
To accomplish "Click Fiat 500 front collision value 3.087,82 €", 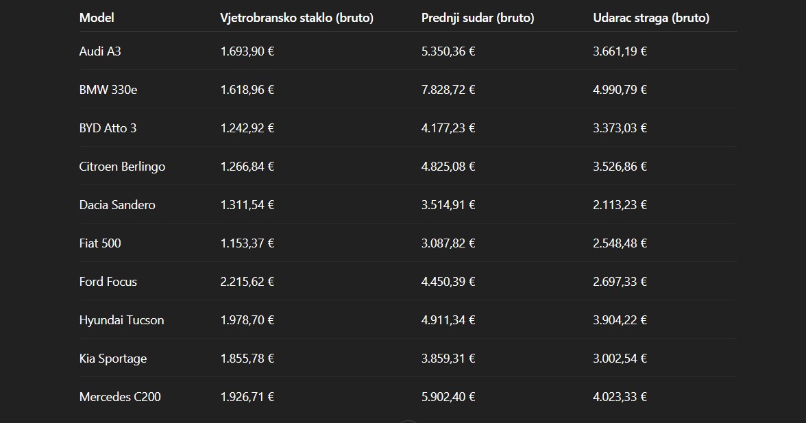I will (x=448, y=243).
